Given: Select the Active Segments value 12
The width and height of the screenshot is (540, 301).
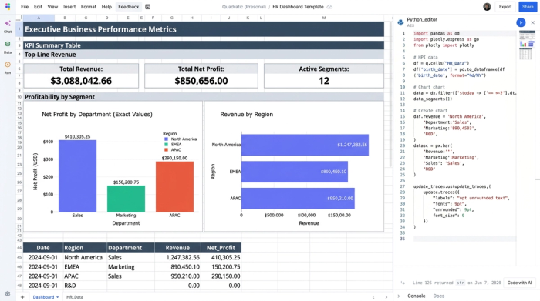Looking at the screenshot, I should (x=324, y=81).
